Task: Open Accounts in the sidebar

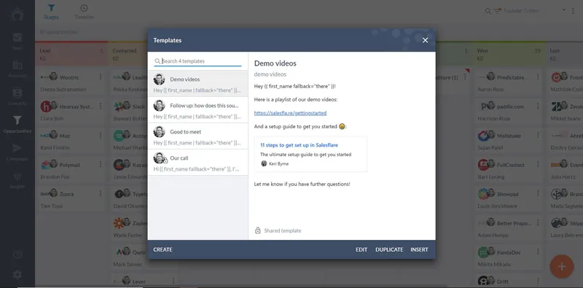Action: pos(17,69)
